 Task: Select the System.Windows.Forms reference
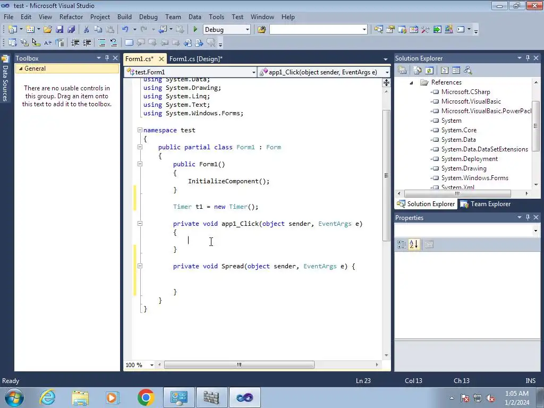pyautogui.click(x=474, y=178)
